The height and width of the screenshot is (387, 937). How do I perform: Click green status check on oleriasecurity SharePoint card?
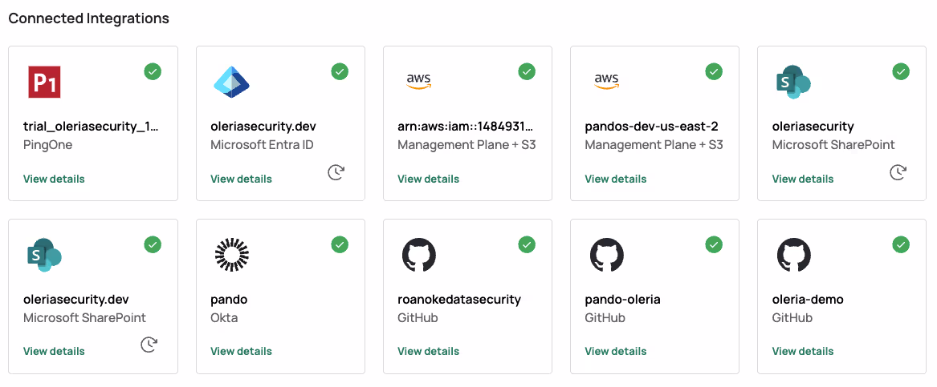[901, 71]
